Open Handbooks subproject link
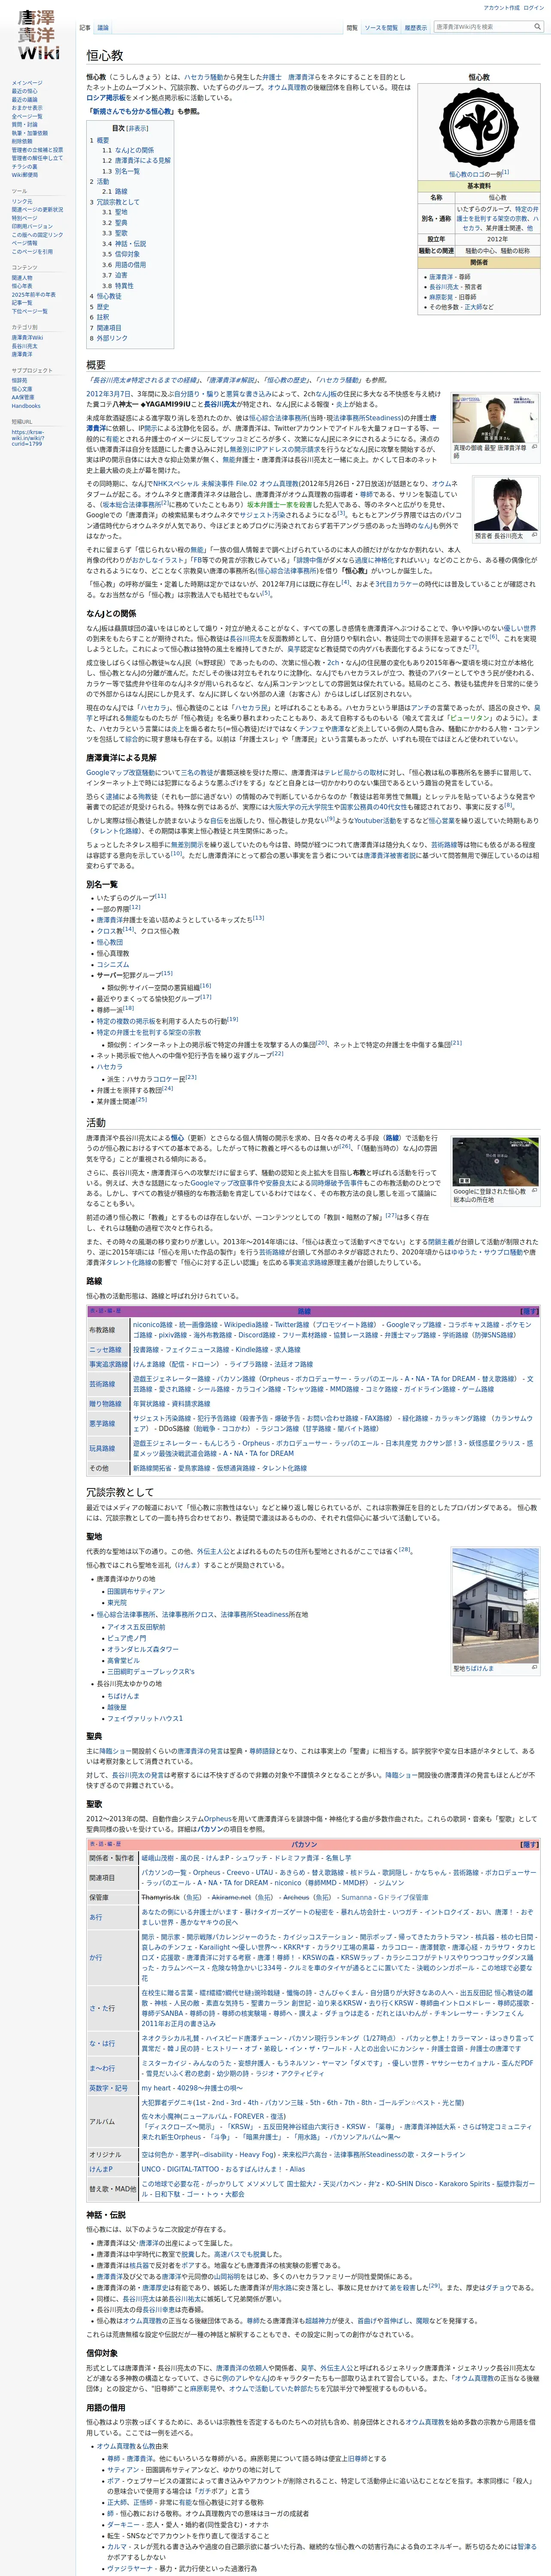 coord(26,406)
